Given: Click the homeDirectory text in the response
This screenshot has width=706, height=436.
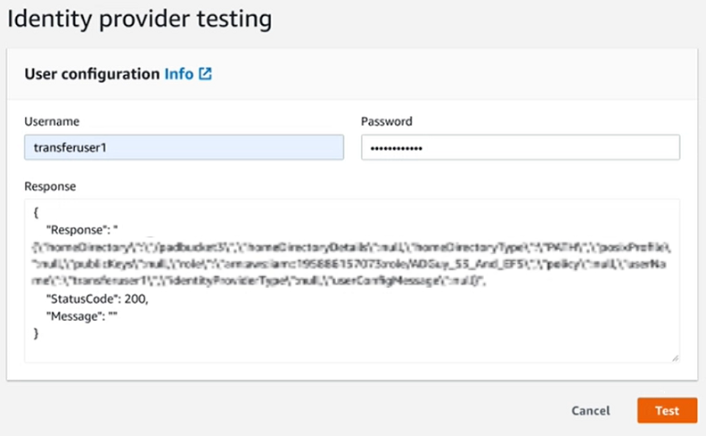Looking at the screenshot, I should click(78, 245).
